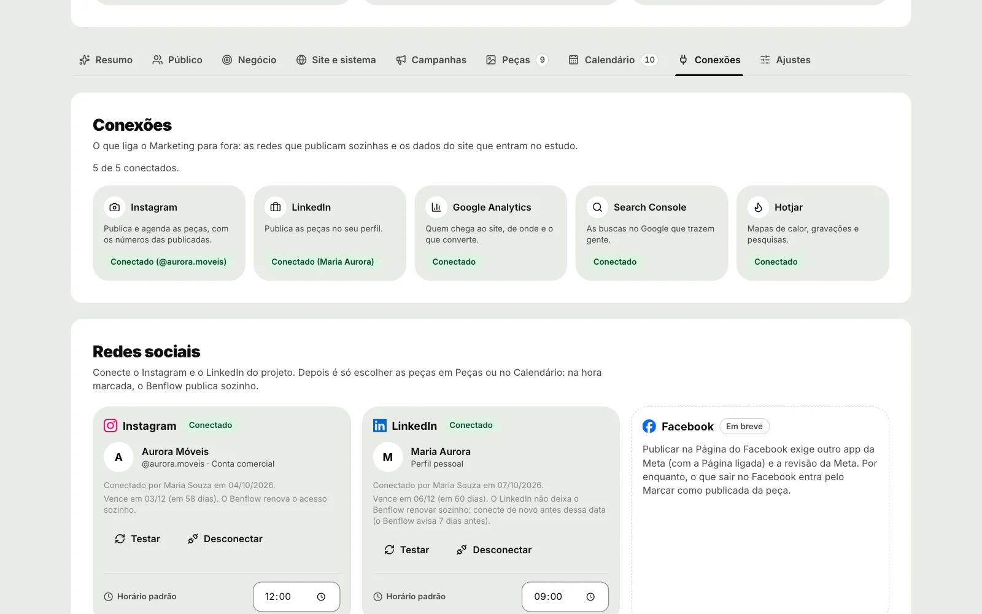982x614 pixels.
Task: Click the Aurora Móveis avatar A
Action: [x=118, y=457]
